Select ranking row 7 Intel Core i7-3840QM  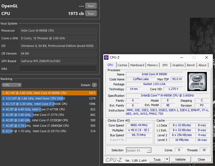[x=49, y=126]
